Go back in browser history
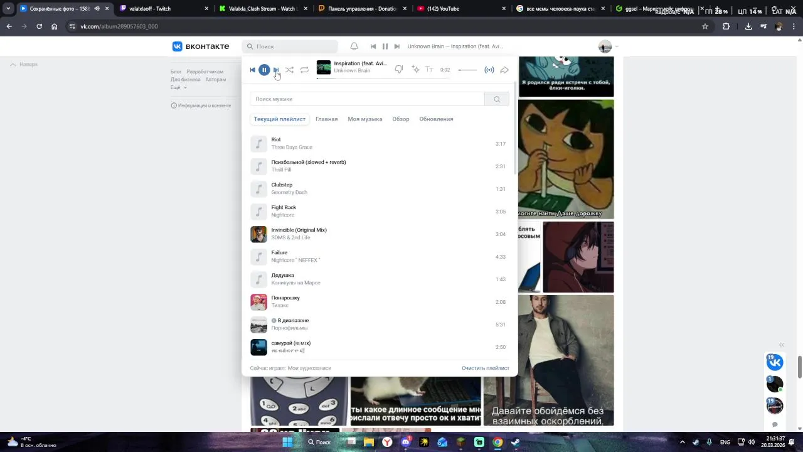The width and height of the screenshot is (803, 452). click(9, 26)
